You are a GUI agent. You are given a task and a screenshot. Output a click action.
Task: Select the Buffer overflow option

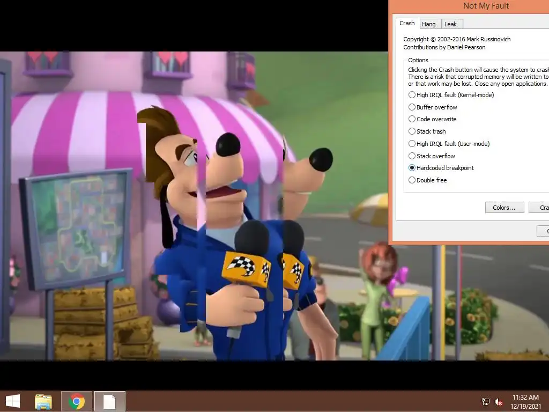(x=433, y=107)
